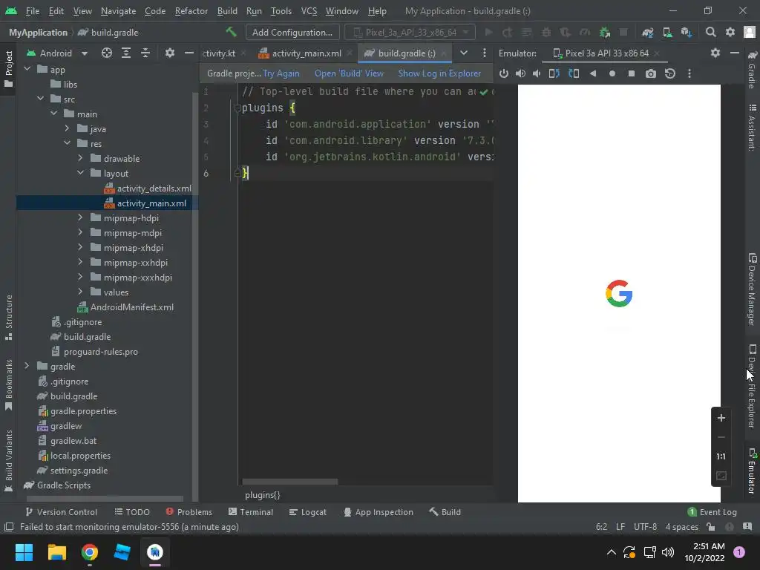Screen dimensions: 760x570
Task: Toggle the Structure tool window
Action: [x=8, y=318]
